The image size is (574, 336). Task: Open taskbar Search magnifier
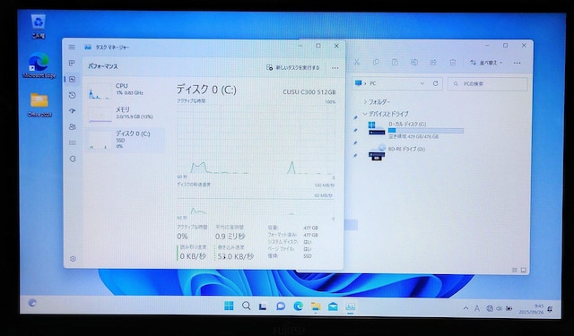pyautogui.click(x=247, y=306)
